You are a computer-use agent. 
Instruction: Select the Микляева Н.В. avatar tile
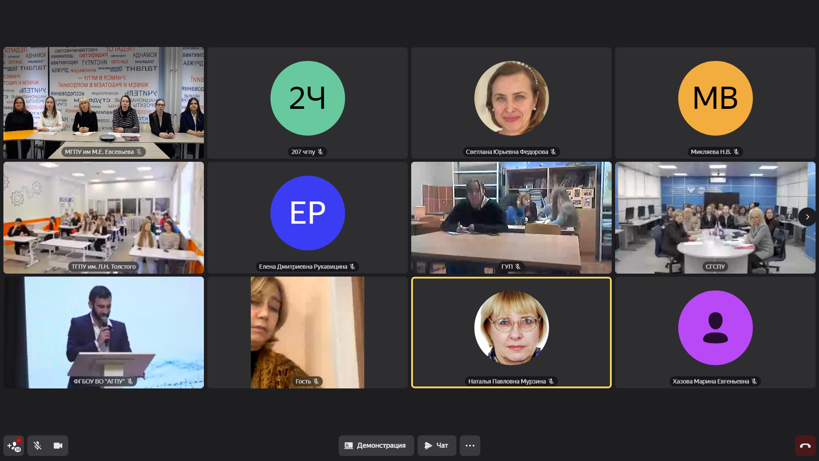click(715, 98)
